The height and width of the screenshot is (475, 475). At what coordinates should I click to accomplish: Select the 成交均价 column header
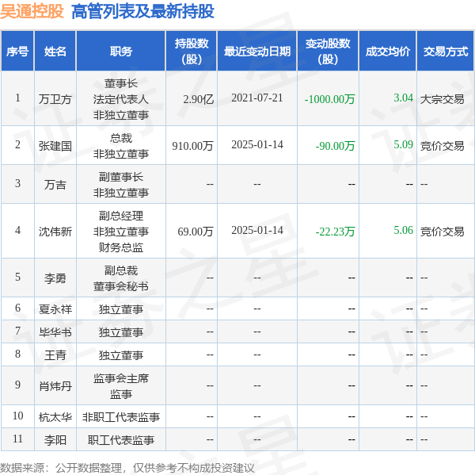click(387, 52)
